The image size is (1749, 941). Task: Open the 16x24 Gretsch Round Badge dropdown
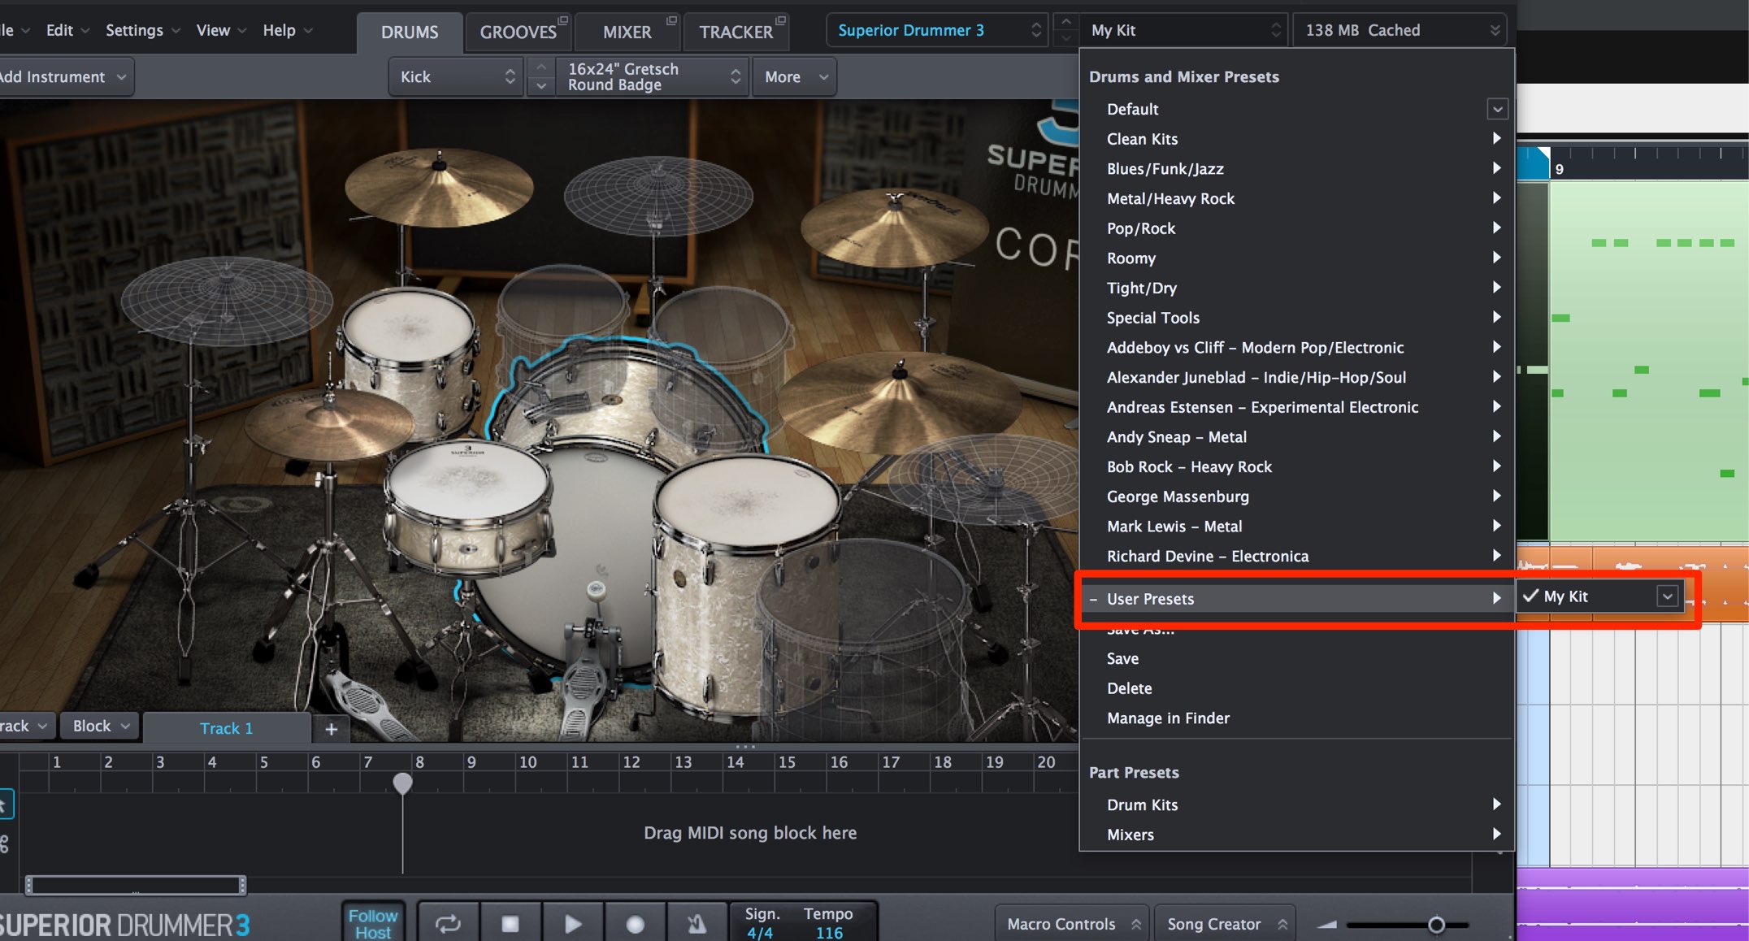click(652, 76)
